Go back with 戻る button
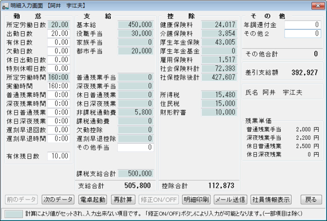Image resolution: width=327 pixels, height=221 pixels. [311, 200]
